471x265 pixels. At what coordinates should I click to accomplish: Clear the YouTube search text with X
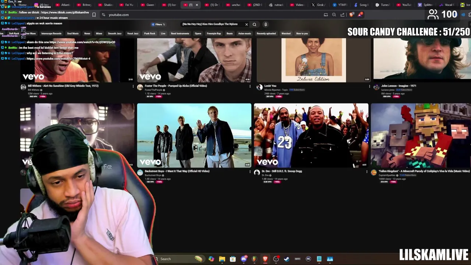pyautogui.click(x=247, y=24)
